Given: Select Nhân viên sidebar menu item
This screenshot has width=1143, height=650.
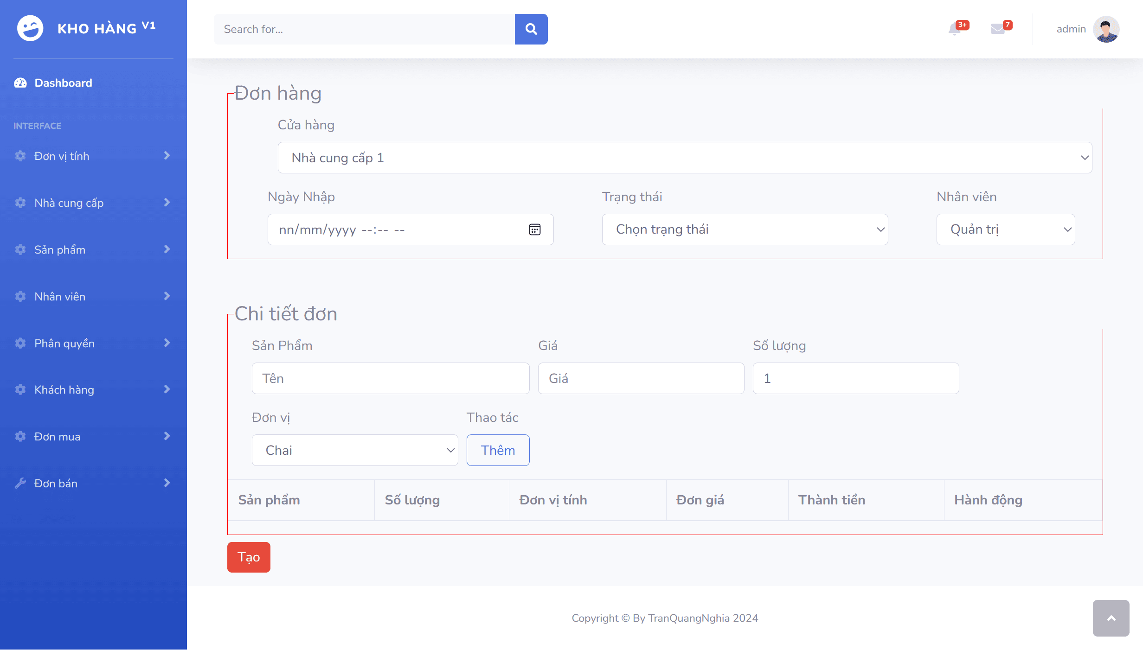Looking at the screenshot, I should tap(93, 296).
